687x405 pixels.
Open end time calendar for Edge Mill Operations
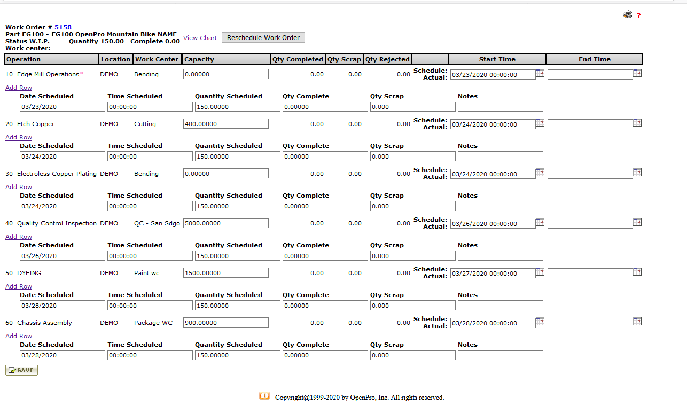(637, 73)
